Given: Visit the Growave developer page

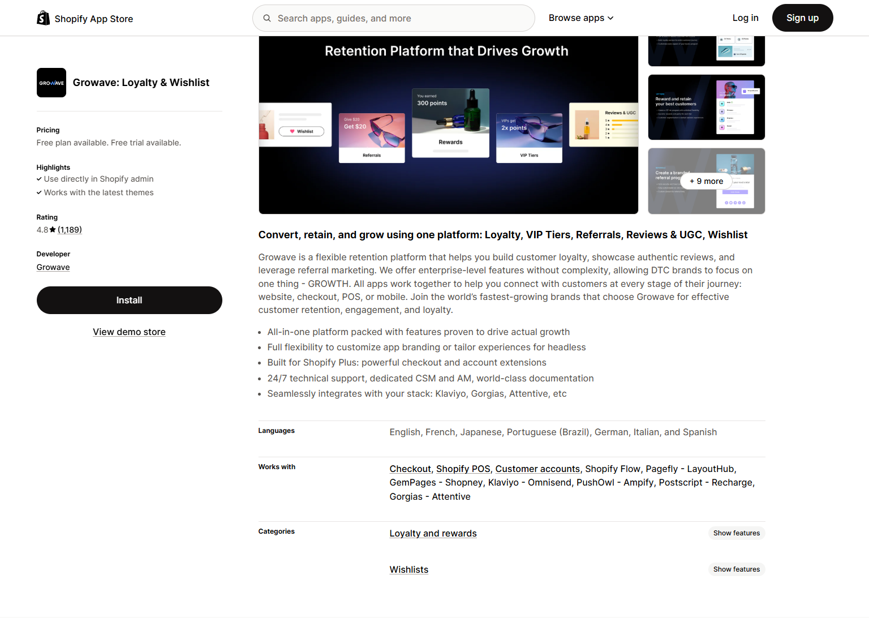Looking at the screenshot, I should pos(53,267).
